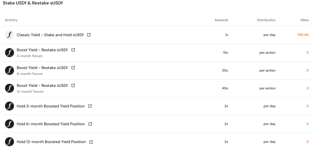This screenshot has width=318, height=157.
Task: Click the Miles column header
Action: pyautogui.click(x=305, y=20)
